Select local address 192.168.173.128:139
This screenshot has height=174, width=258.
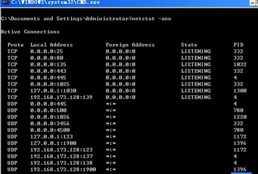pos(61,97)
